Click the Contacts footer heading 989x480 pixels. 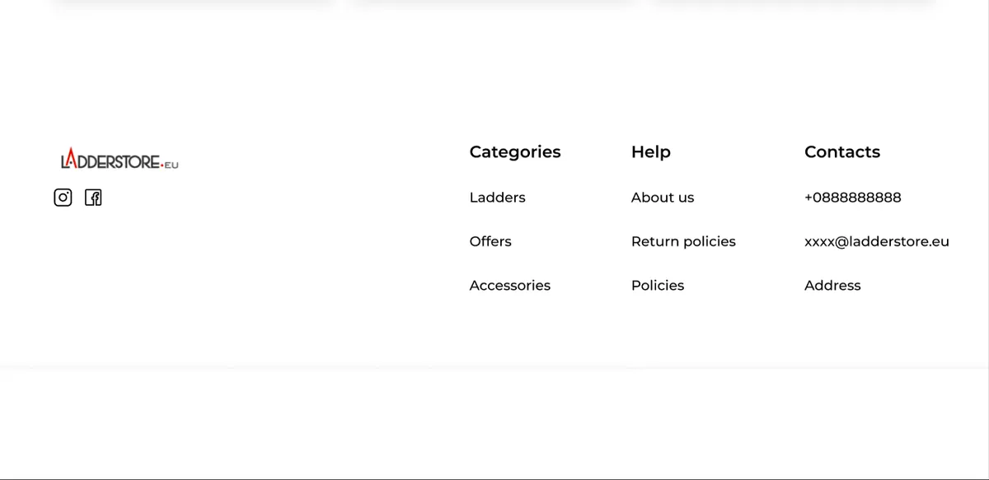coord(841,152)
